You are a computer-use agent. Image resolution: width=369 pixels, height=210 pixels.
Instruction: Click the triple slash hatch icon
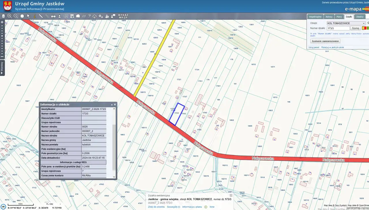point(84,16)
